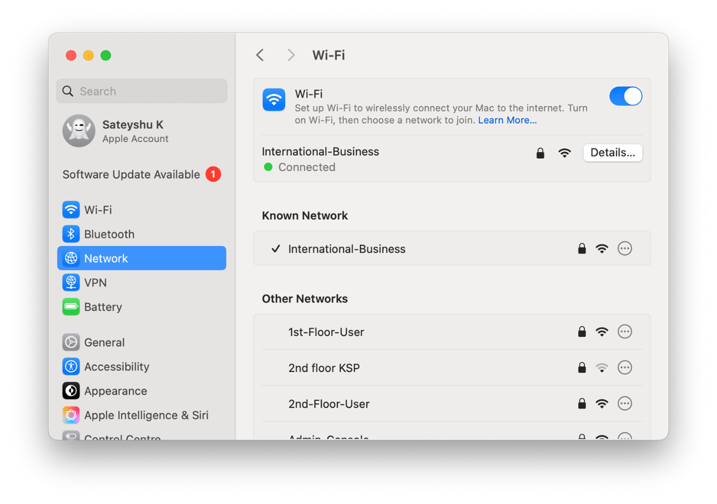Click the Wi-Fi page title

pyautogui.click(x=328, y=55)
